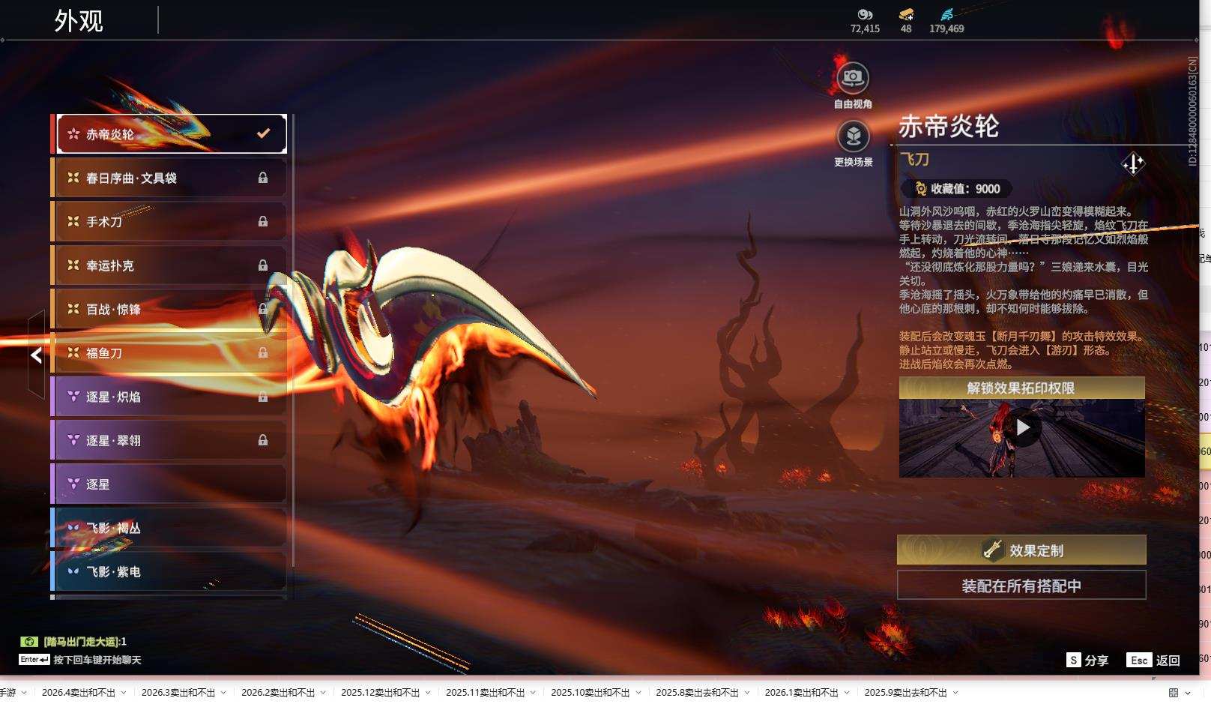Click the 收藏值 coin icon beside 9000
Screen dimensions: 1211x704
(x=920, y=188)
